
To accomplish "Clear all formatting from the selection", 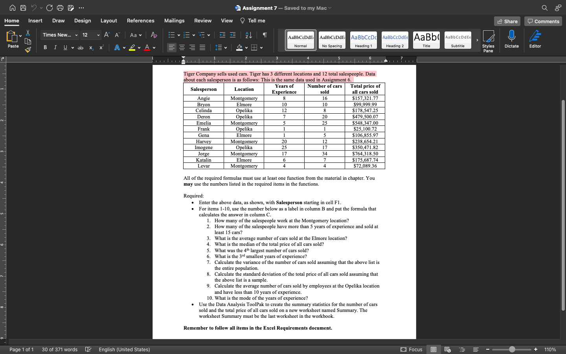I will 154,35.
